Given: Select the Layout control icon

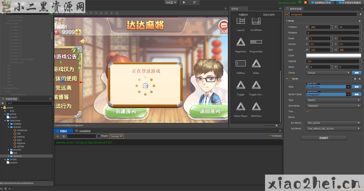Looking at the screenshot, I should pos(241,21).
